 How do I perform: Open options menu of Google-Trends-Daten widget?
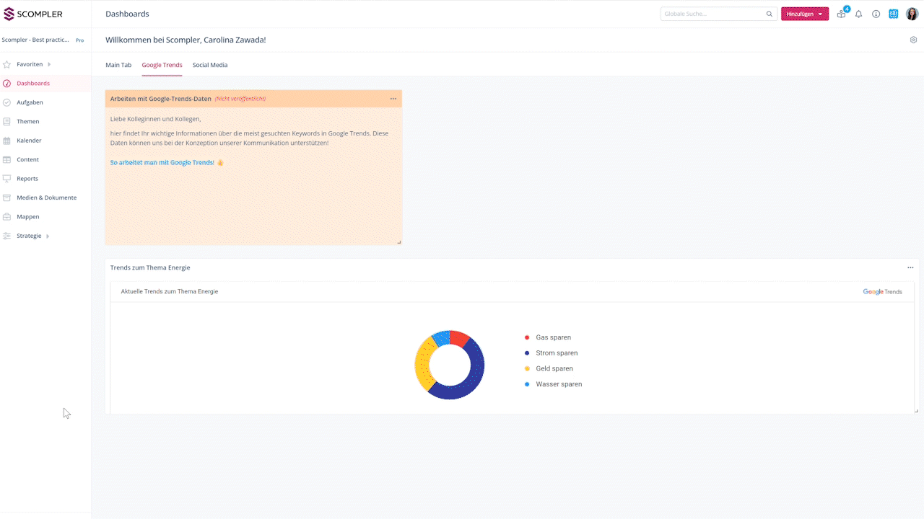coord(393,99)
